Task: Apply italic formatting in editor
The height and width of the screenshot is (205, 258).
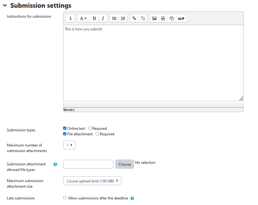Action: pyautogui.click(x=103, y=19)
